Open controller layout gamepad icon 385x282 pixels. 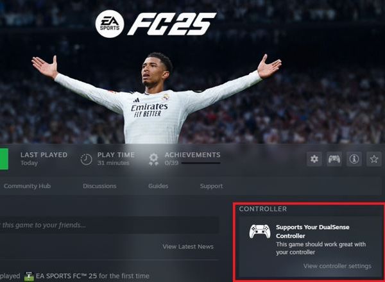(x=334, y=159)
